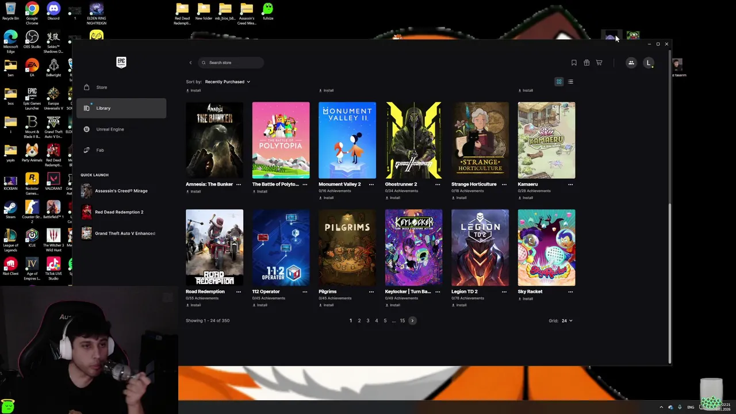Open iCUE desktop icon
The width and height of the screenshot is (736, 414).
(32, 239)
